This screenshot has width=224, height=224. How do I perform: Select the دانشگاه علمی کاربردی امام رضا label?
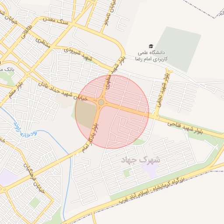click(x=151, y=56)
